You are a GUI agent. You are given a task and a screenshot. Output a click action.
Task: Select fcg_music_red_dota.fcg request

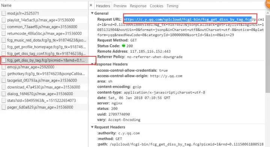pyautogui.click(x=44, y=40)
